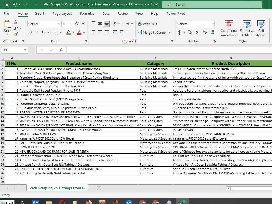
Task: Click the Merge & Center button
Action: coord(152,32)
